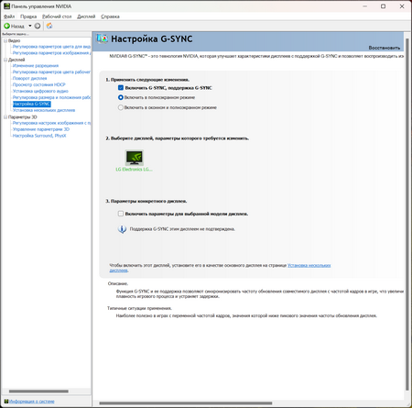Click the horizontal scrollbar under the main panel
The image size is (412, 408).
(x=186, y=403)
